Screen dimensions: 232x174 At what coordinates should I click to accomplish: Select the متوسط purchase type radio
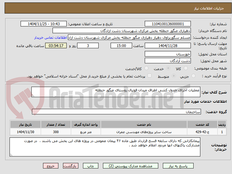[x=174, y=76]
